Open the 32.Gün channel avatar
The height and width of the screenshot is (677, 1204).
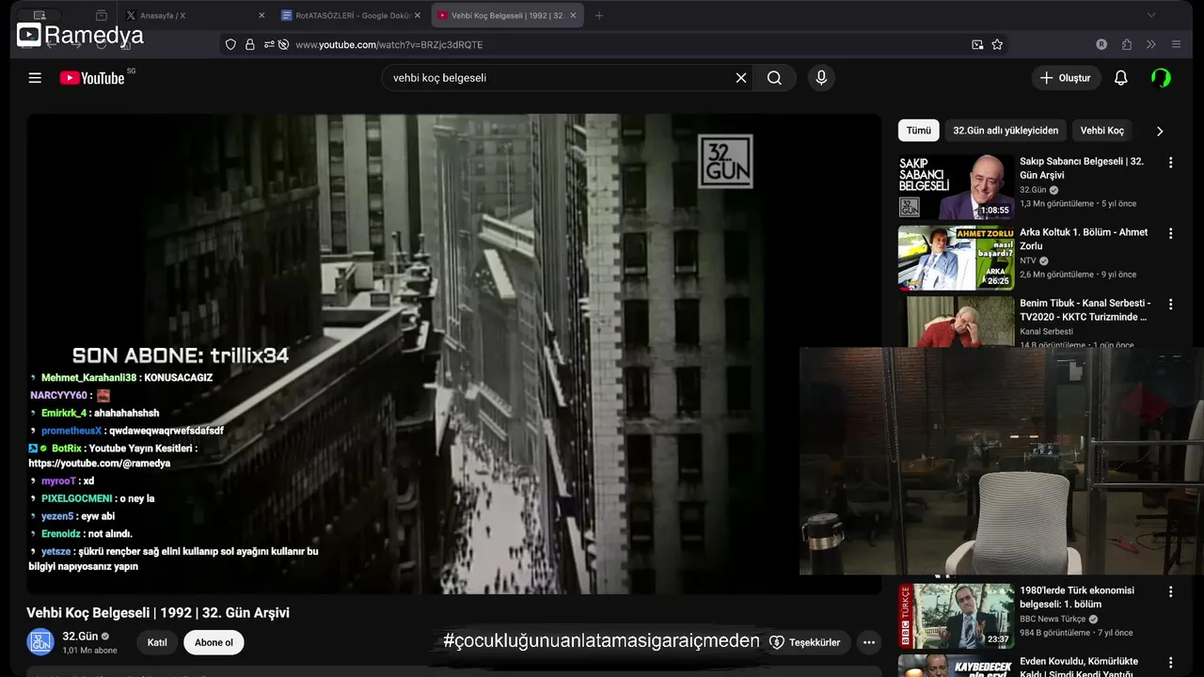pos(40,642)
